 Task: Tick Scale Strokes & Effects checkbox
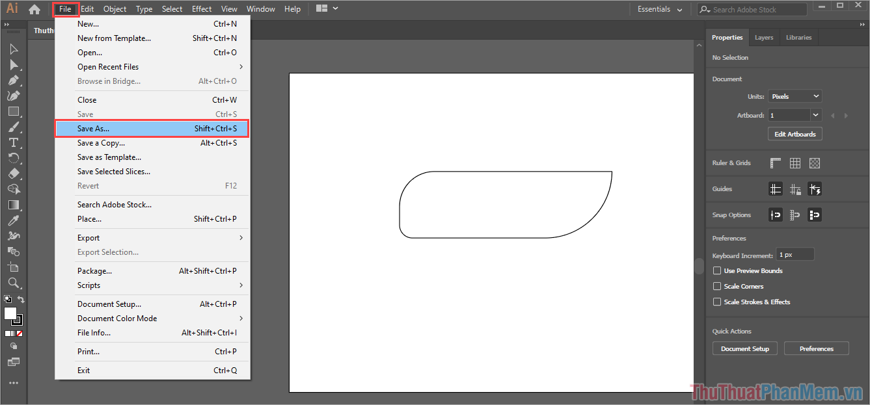717,302
